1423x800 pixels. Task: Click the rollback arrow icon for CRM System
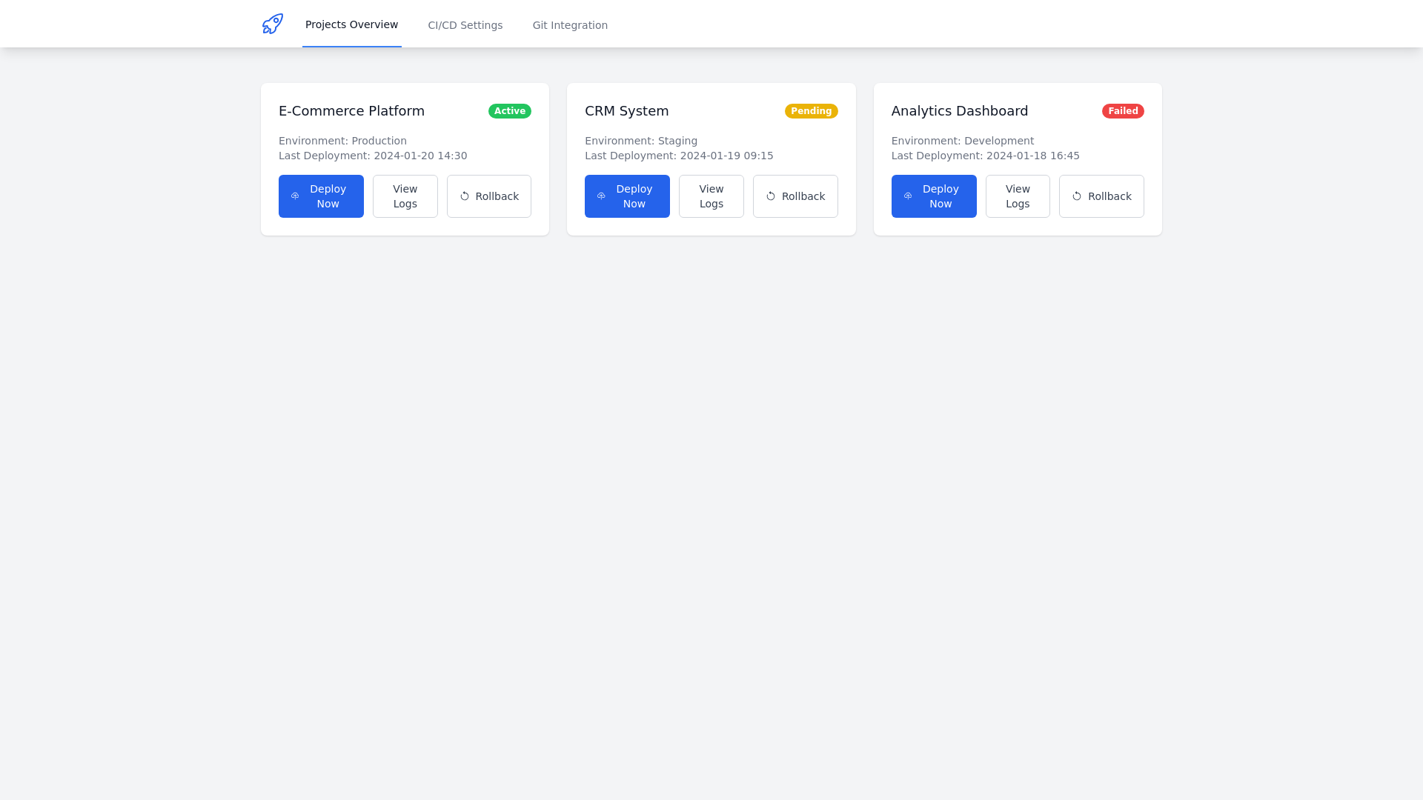[771, 196]
